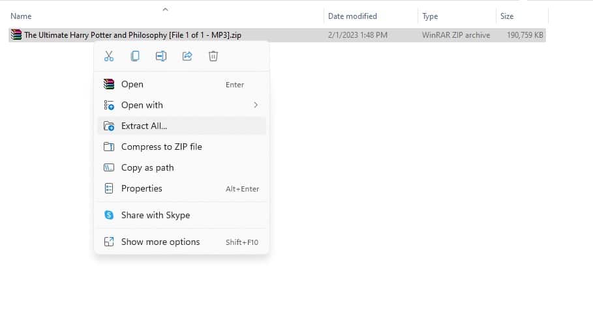Viewport: 593px width, 327px height.
Task: Click the WinRAR ZIP archive type cell
Action: click(x=456, y=35)
